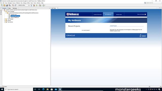Open the My NetBeans tab
Viewport: 162px width, 91px height.
[108, 15]
